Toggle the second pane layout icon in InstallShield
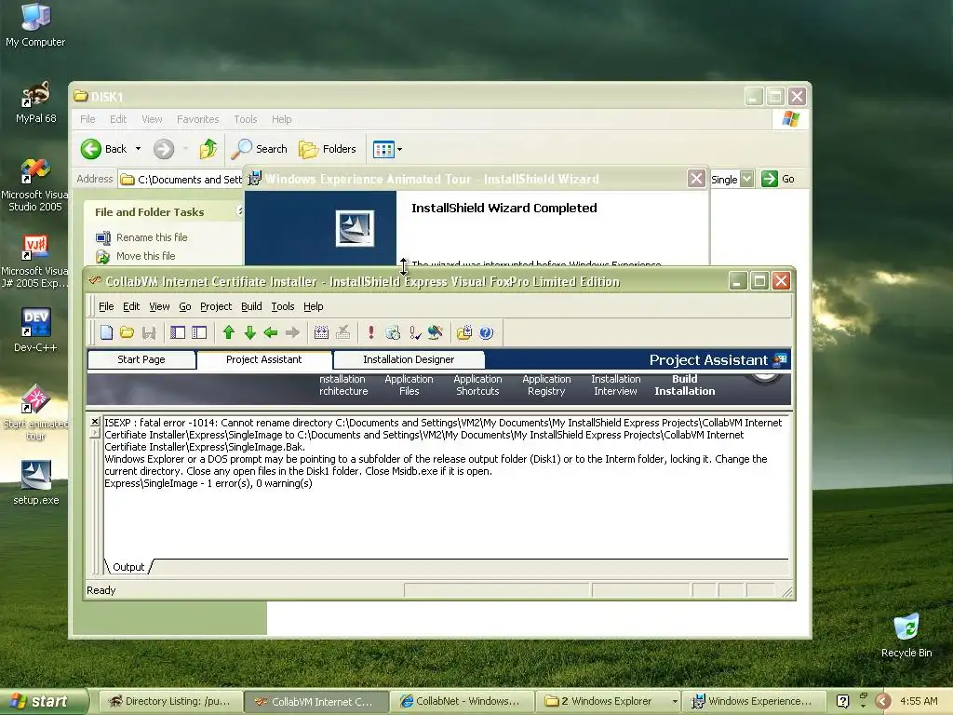The height and width of the screenshot is (715, 953). [199, 332]
